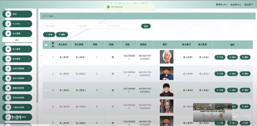Focus the 老人账号 search input
The height and width of the screenshot is (126, 257).
pos(58,26)
